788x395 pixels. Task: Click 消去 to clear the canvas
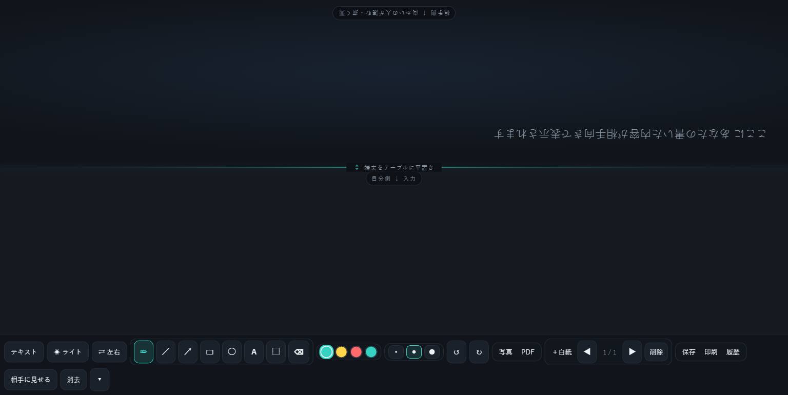[73, 380]
